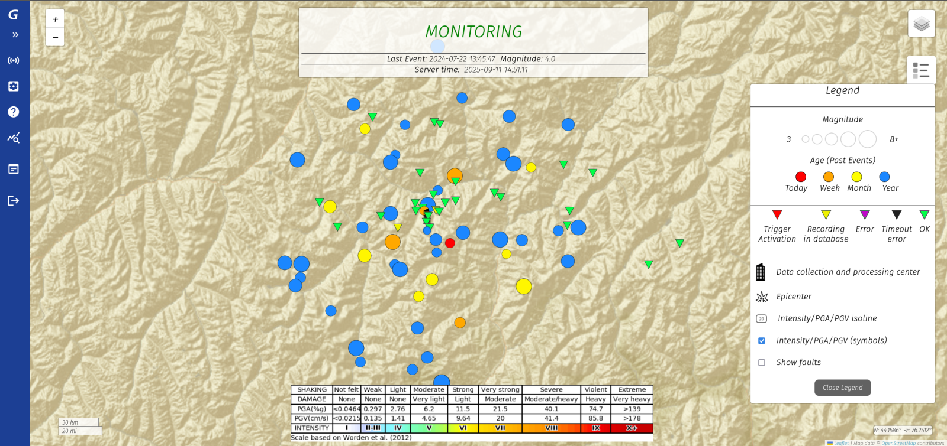Open the map layers selector
Viewport: 947px width, 446px height.
(x=922, y=24)
